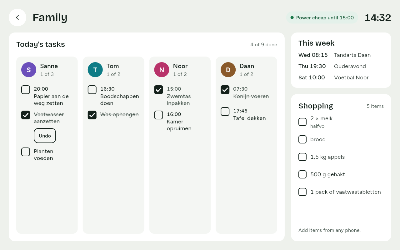This screenshot has width=400, height=250.
Task: Uncheck the Vaatwasser aanzetten task
Action: 26,115
